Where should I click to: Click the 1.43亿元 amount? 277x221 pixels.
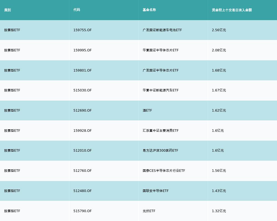coord(219,191)
